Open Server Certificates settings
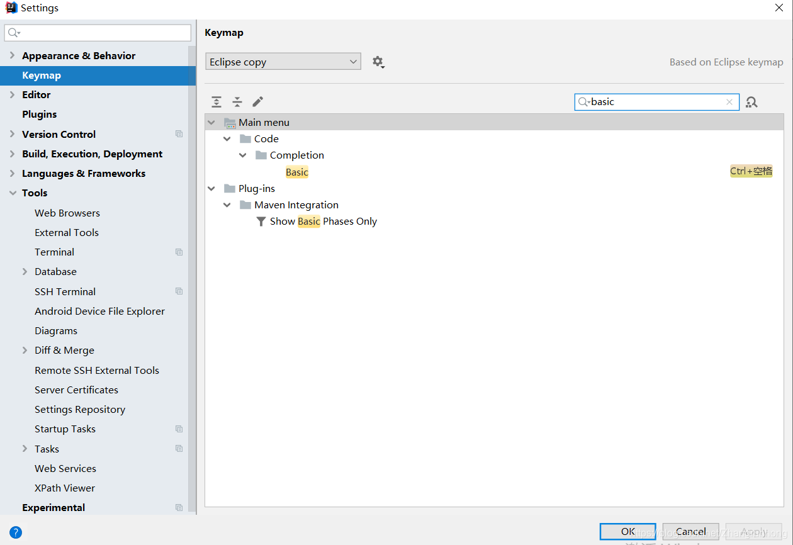 (x=76, y=390)
